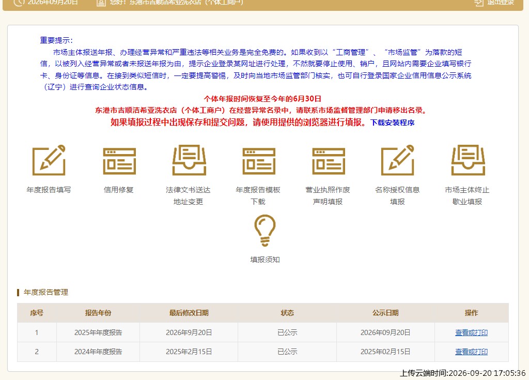The height and width of the screenshot is (380, 529).
Task: Click serial number 2 in the table
Action: 37,352
